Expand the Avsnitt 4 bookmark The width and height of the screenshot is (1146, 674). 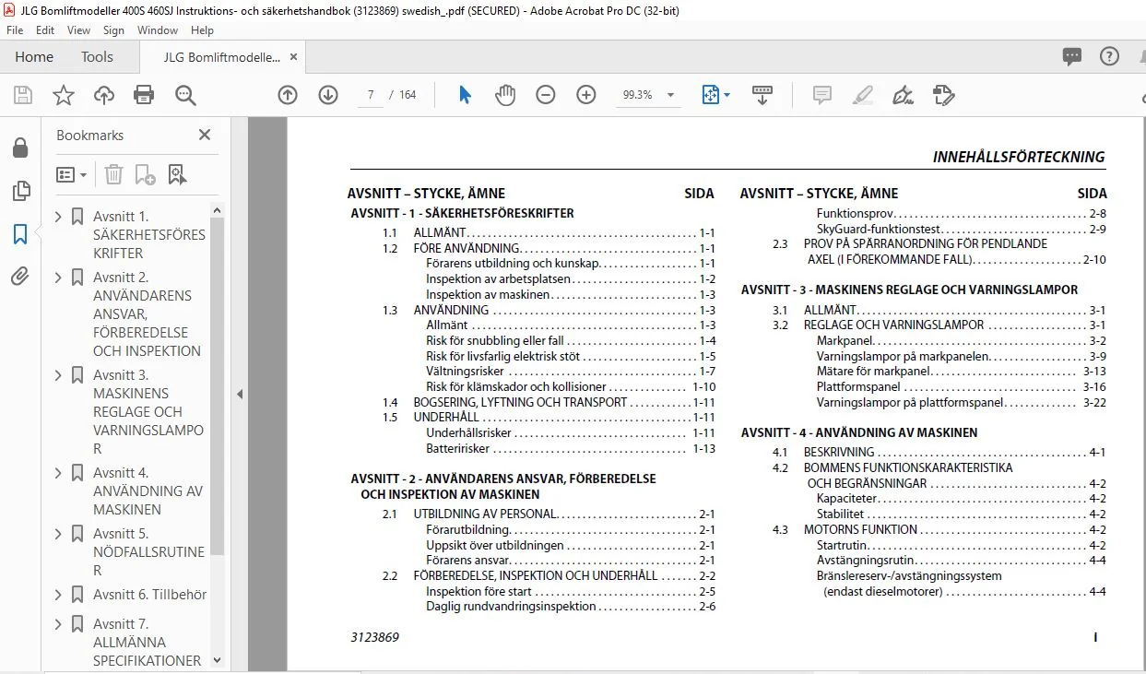pos(59,473)
